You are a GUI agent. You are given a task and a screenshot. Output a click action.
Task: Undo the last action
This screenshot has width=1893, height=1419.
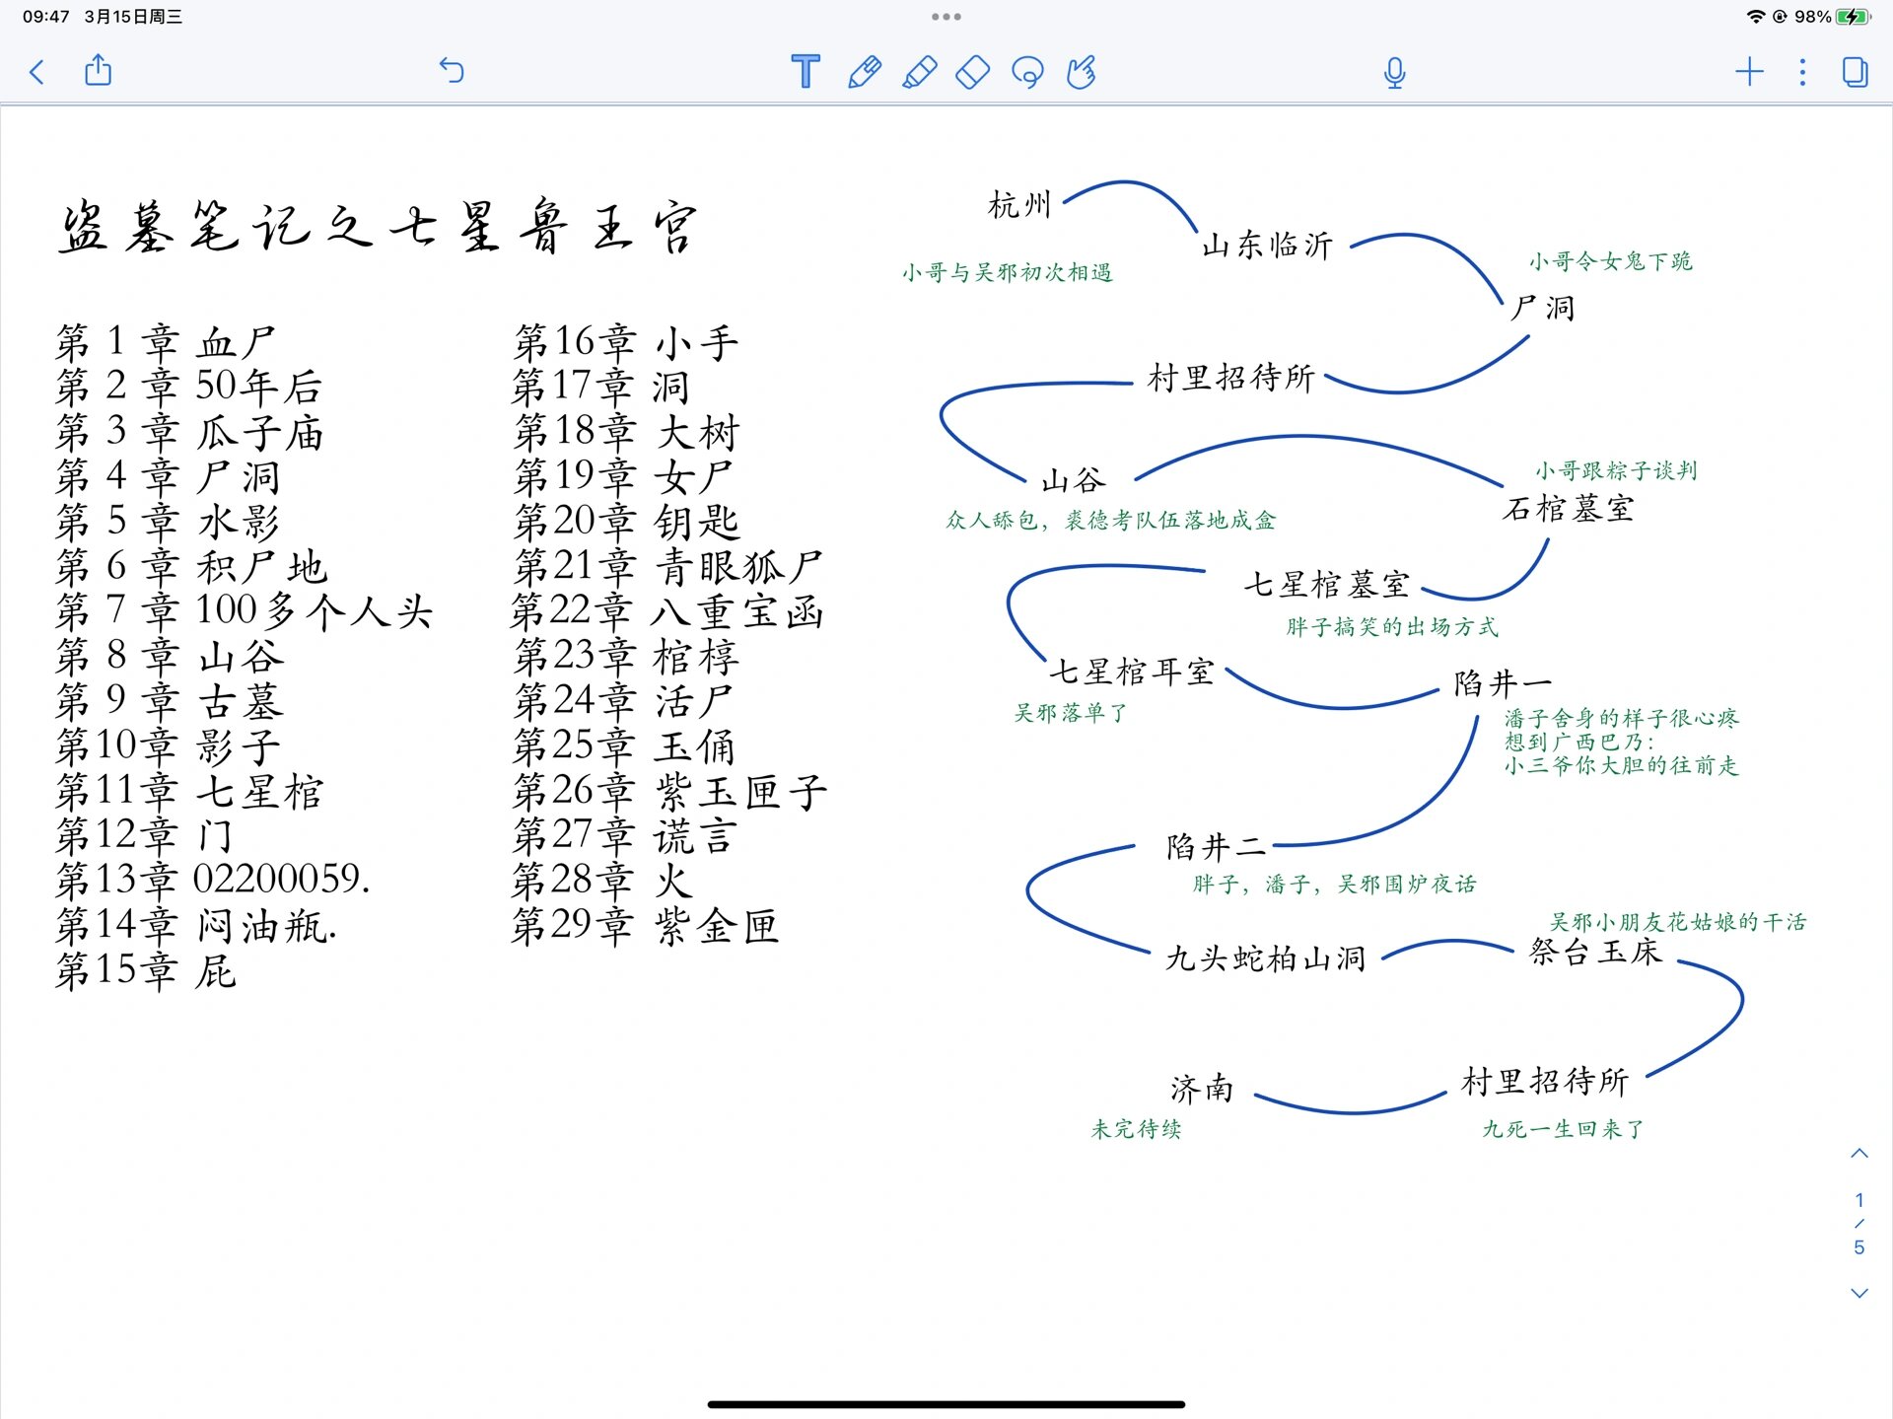pyautogui.click(x=452, y=71)
